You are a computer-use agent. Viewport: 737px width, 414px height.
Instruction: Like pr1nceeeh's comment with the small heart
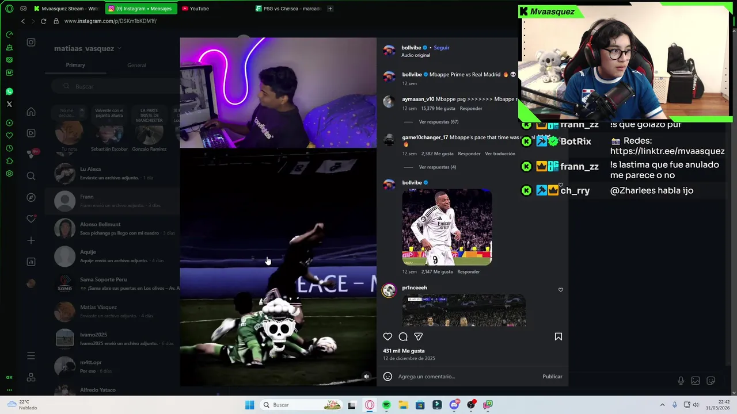tap(561, 290)
